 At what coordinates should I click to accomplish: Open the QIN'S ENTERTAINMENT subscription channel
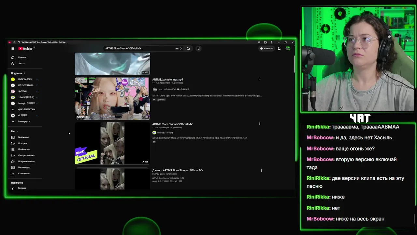pos(27,109)
